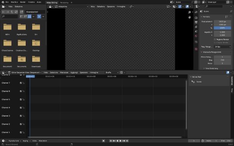Open the File menu

(x=7, y=2)
